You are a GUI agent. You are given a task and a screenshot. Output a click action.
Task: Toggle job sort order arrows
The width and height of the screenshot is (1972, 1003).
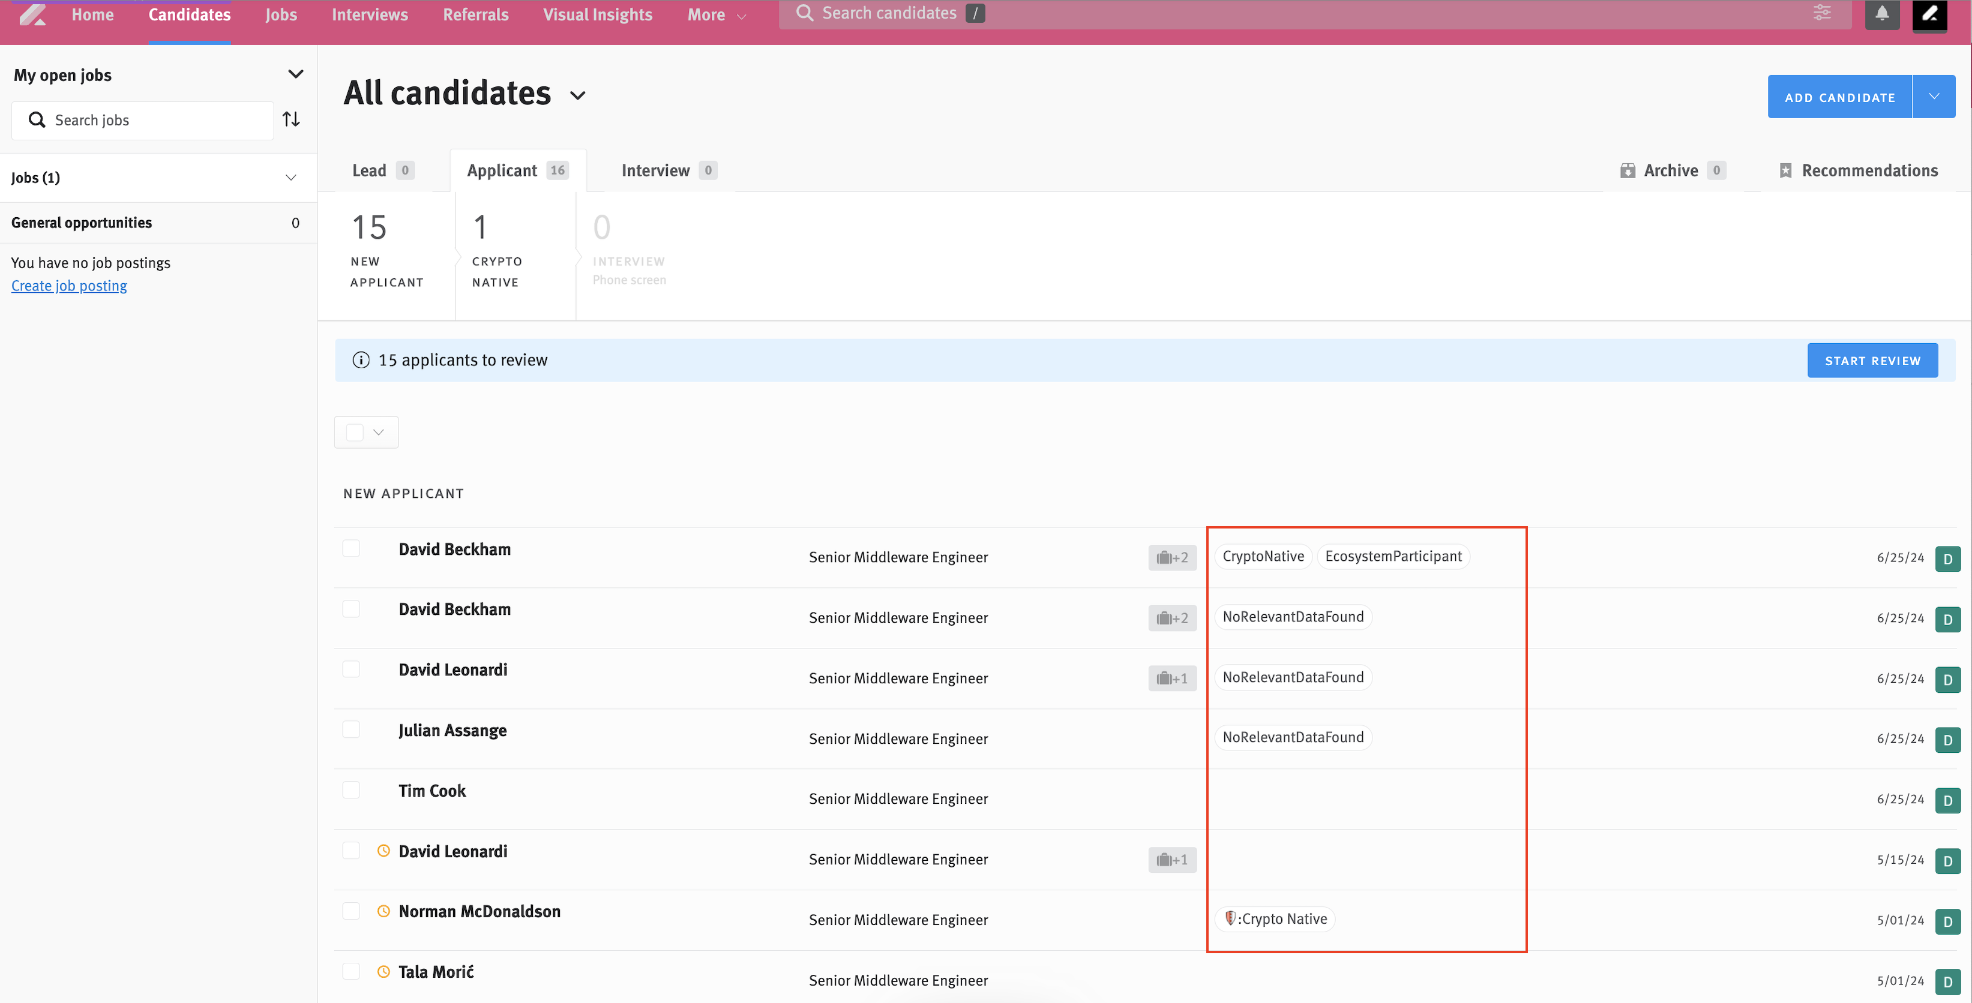point(291,119)
